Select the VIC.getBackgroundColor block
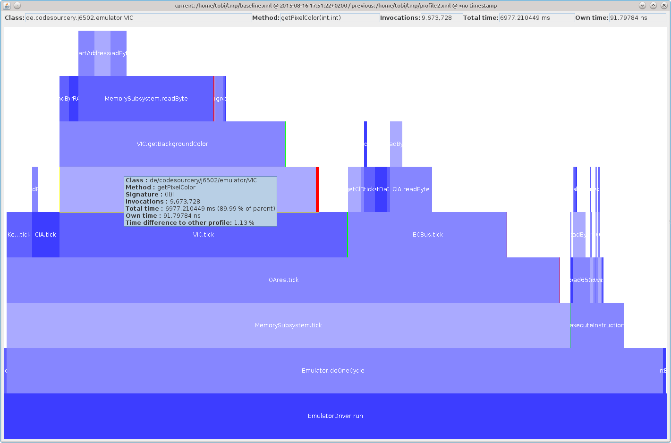Image resolution: width=671 pixels, height=443 pixels. click(172, 144)
